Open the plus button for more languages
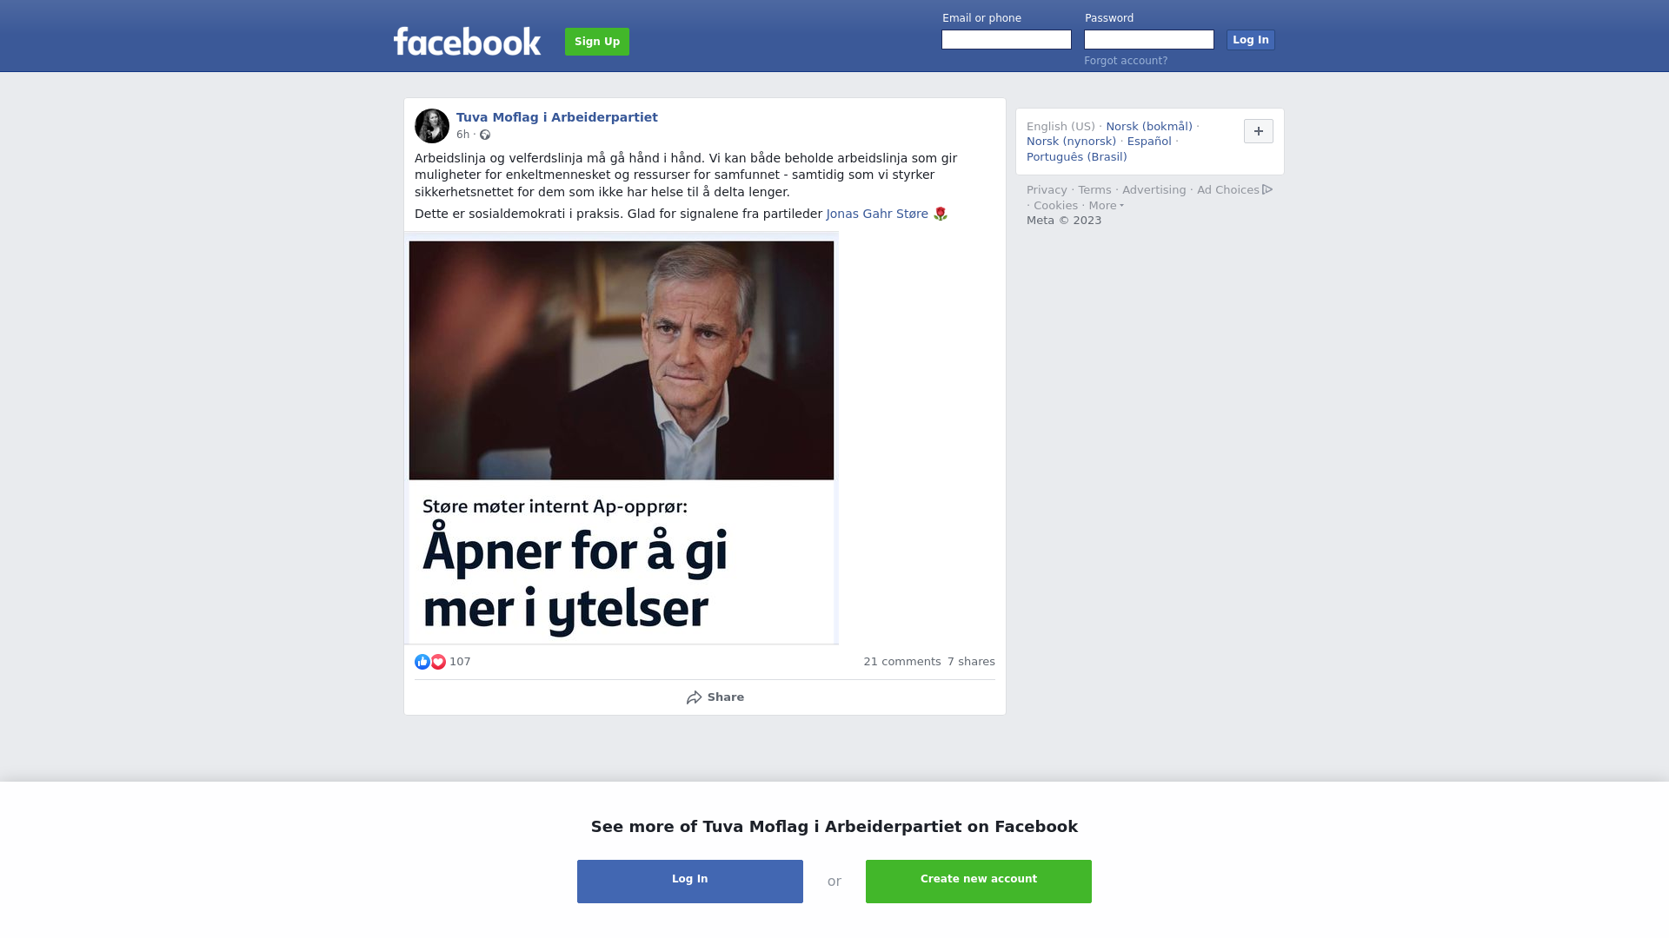This screenshot has height=938, width=1669. (1259, 131)
